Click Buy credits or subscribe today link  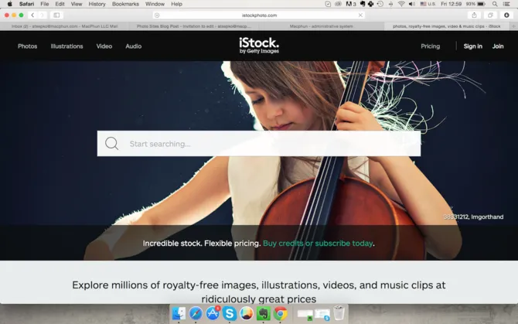click(318, 243)
